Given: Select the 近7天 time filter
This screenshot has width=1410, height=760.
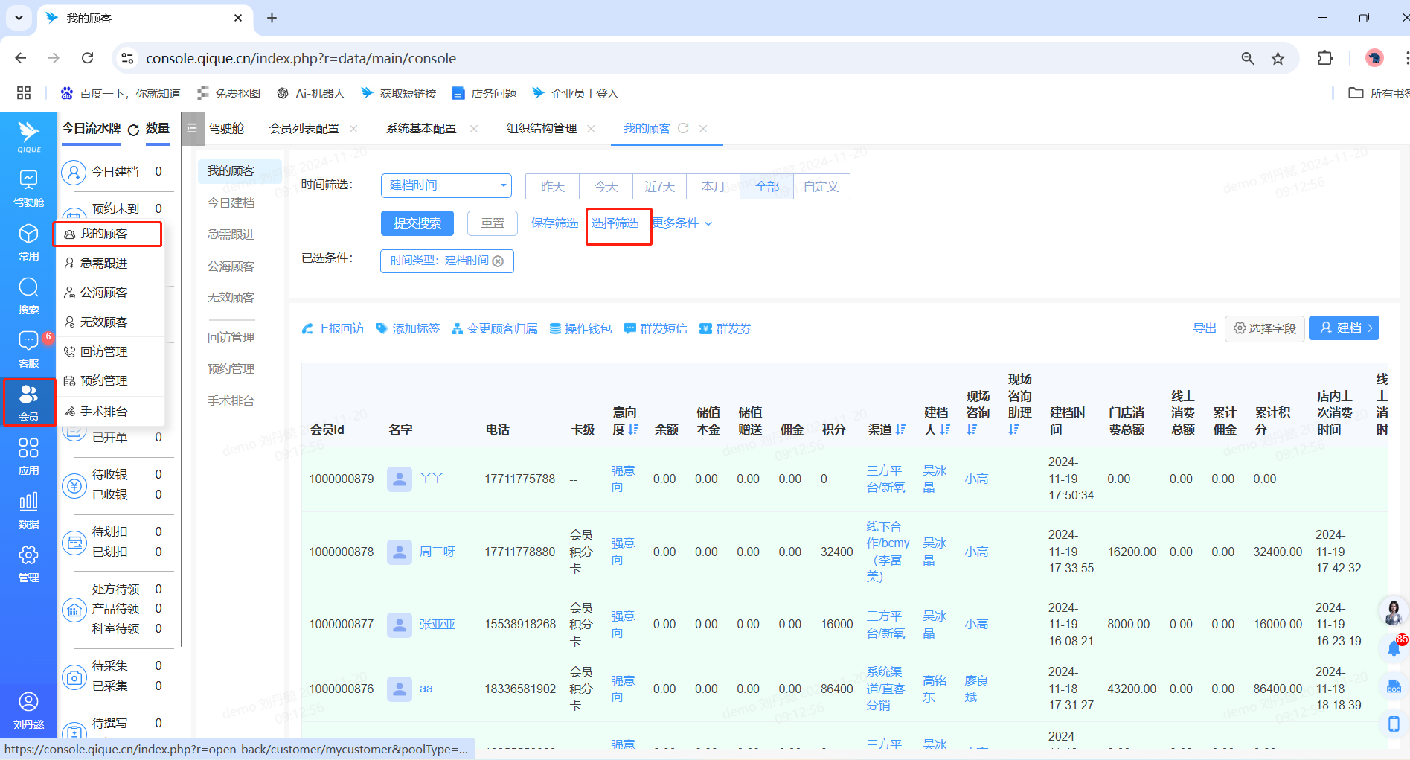Looking at the screenshot, I should pyautogui.click(x=659, y=186).
